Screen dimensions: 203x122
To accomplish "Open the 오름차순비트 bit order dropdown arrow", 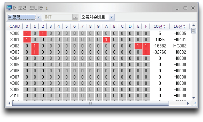I will [112, 17].
